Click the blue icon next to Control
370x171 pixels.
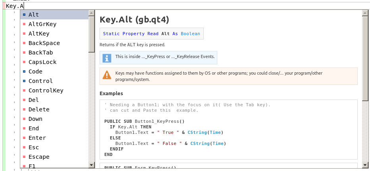pyautogui.click(x=24, y=81)
